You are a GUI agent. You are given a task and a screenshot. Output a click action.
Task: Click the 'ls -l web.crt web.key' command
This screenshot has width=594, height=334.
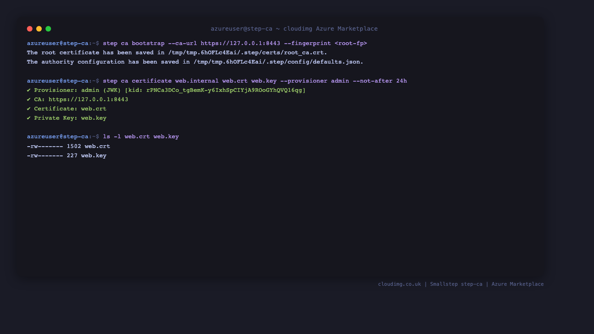[x=141, y=137]
